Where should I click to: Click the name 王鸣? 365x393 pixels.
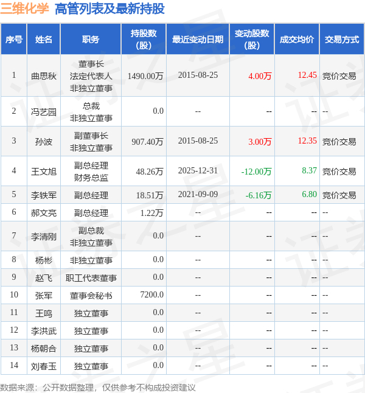(44, 313)
